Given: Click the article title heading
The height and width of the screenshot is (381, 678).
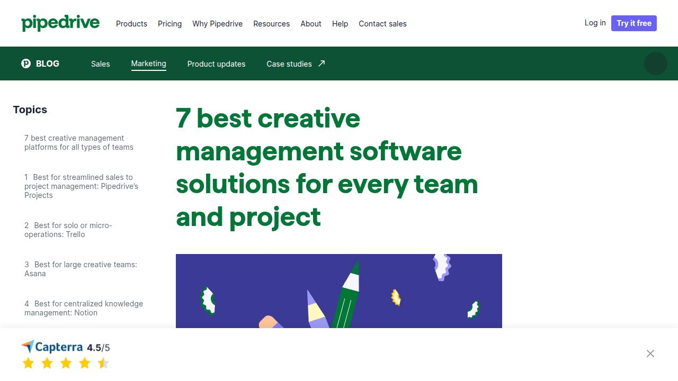Looking at the screenshot, I should [x=327, y=167].
